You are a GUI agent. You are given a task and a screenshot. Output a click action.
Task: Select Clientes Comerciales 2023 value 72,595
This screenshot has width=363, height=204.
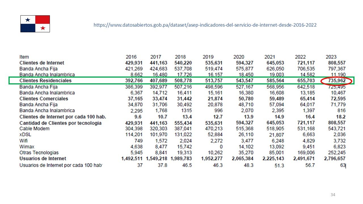(x=338, y=99)
